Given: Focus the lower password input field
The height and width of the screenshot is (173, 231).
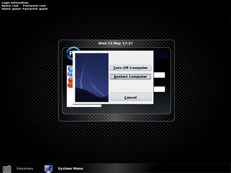Looking at the screenshot, I should pyautogui.click(x=159, y=89).
